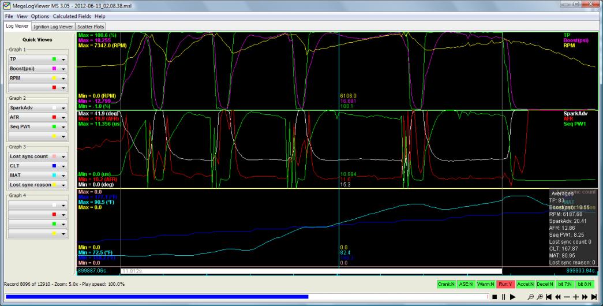Open the Calculated Fields menu
This screenshot has width=603, height=306.
pyautogui.click(x=72, y=16)
